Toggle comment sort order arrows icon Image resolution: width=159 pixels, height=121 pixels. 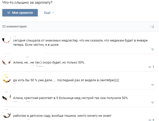(152, 26)
